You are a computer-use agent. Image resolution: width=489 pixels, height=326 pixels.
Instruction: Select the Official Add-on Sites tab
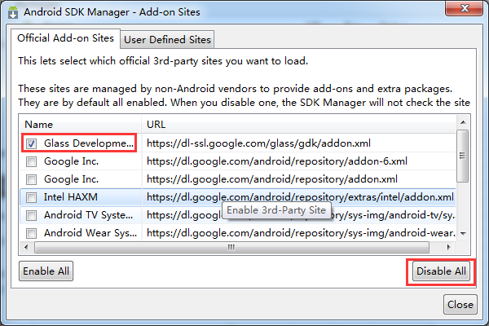[x=65, y=38]
